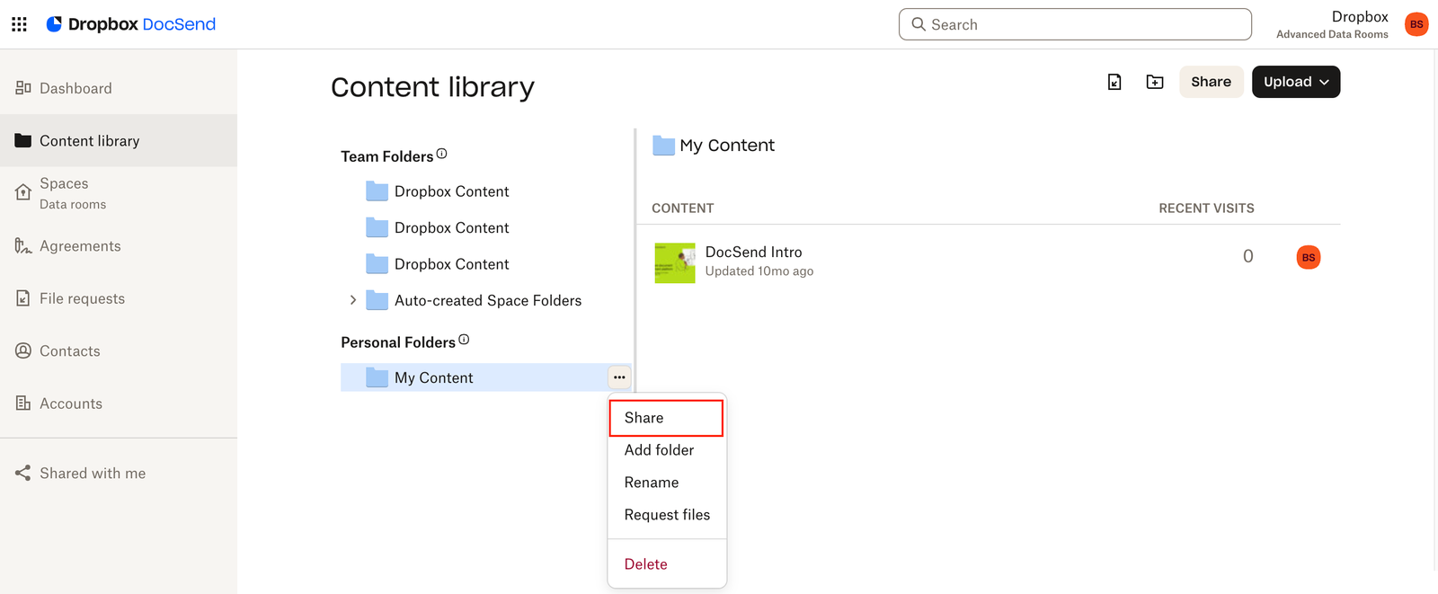Select Rename in the context menu
This screenshot has height=594, width=1438.
tap(666, 483)
